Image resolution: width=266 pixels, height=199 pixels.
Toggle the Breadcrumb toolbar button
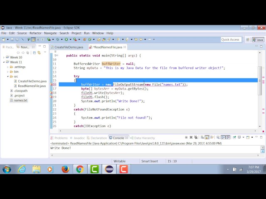tap(28, 39)
